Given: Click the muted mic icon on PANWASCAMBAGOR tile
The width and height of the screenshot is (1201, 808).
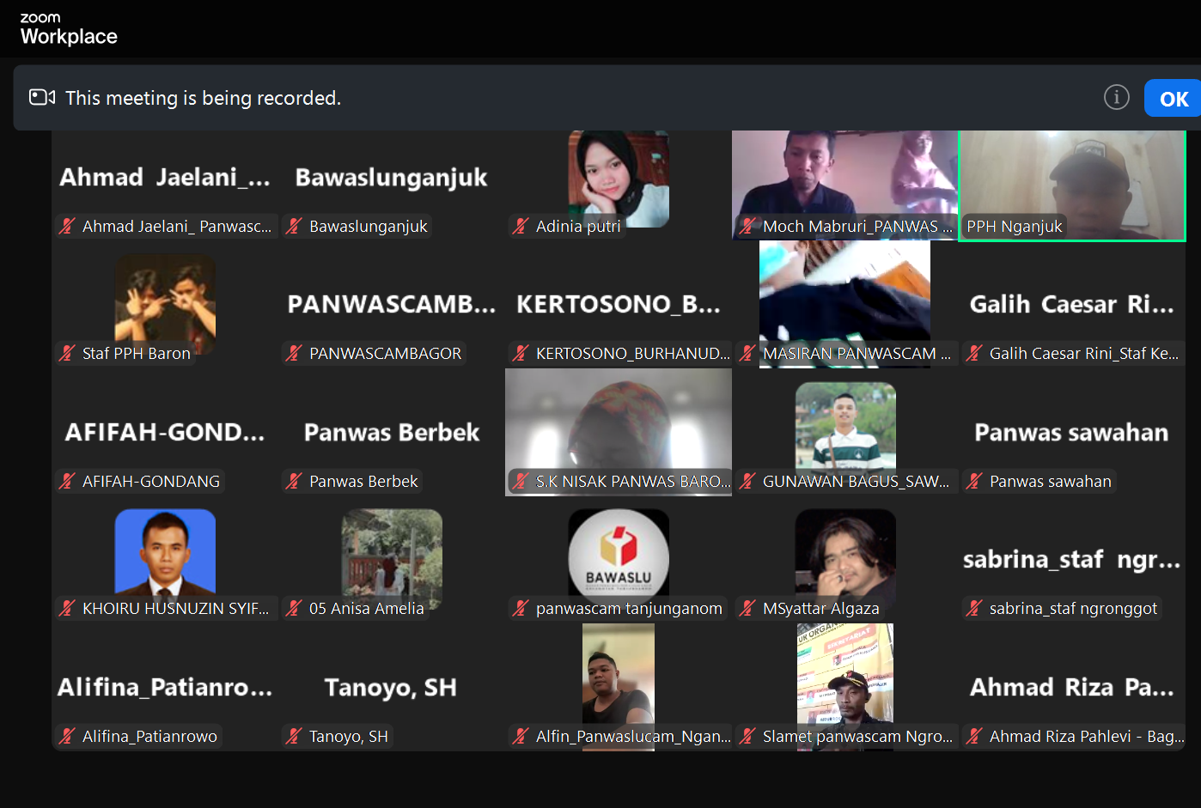Looking at the screenshot, I should [x=295, y=353].
